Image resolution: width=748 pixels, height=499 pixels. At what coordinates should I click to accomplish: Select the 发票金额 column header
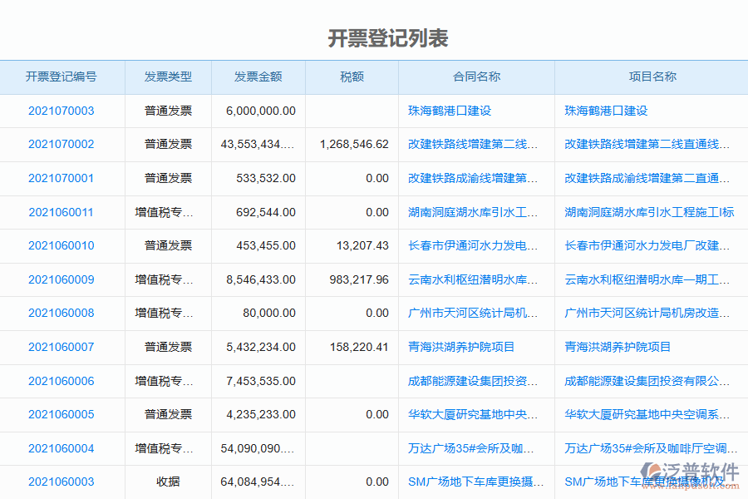[x=258, y=77]
